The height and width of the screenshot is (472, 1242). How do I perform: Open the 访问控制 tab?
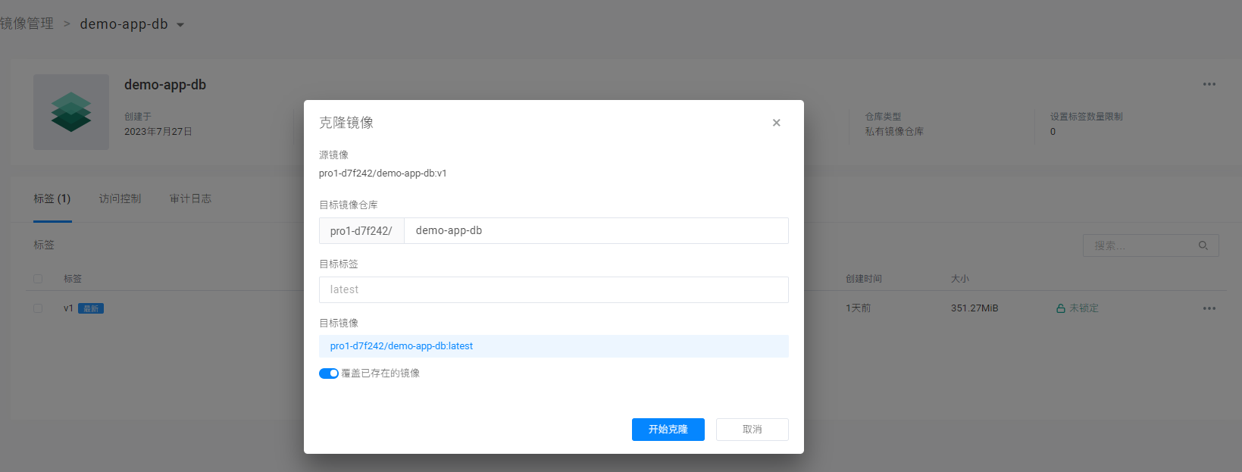point(120,198)
